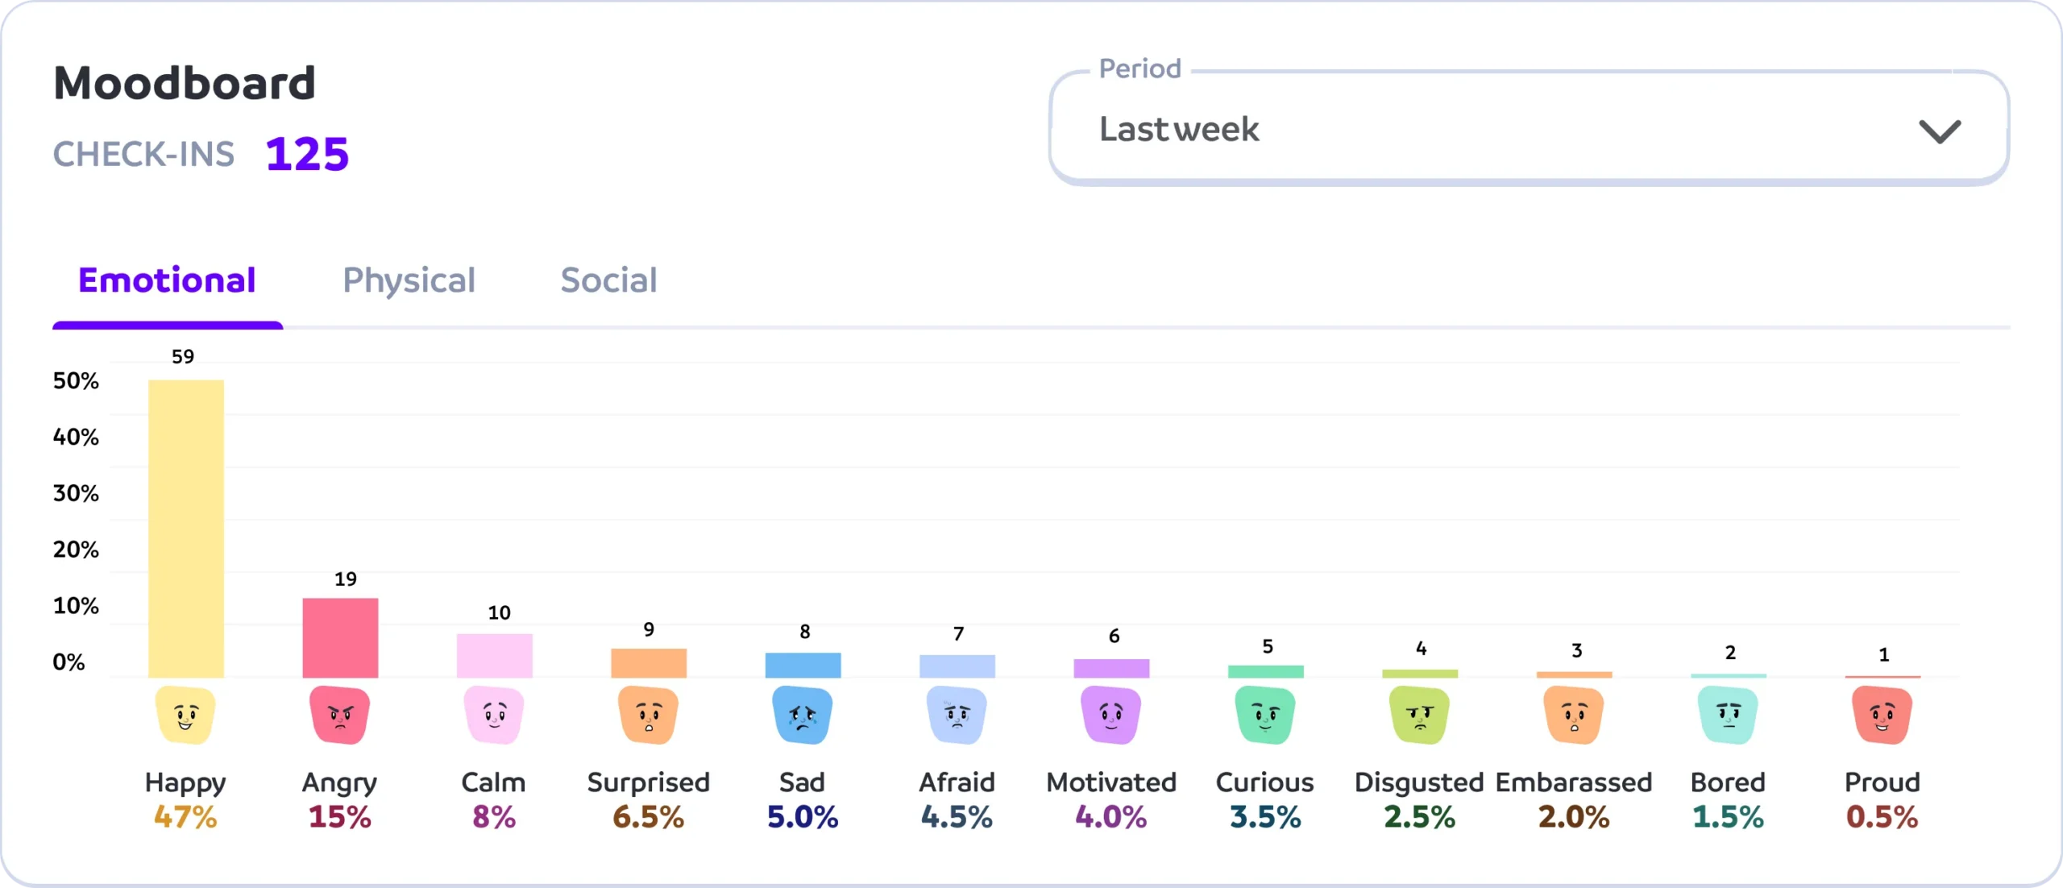The height and width of the screenshot is (888, 2063).
Task: Open the Period dropdown chevron
Action: tap(1939, 131)
